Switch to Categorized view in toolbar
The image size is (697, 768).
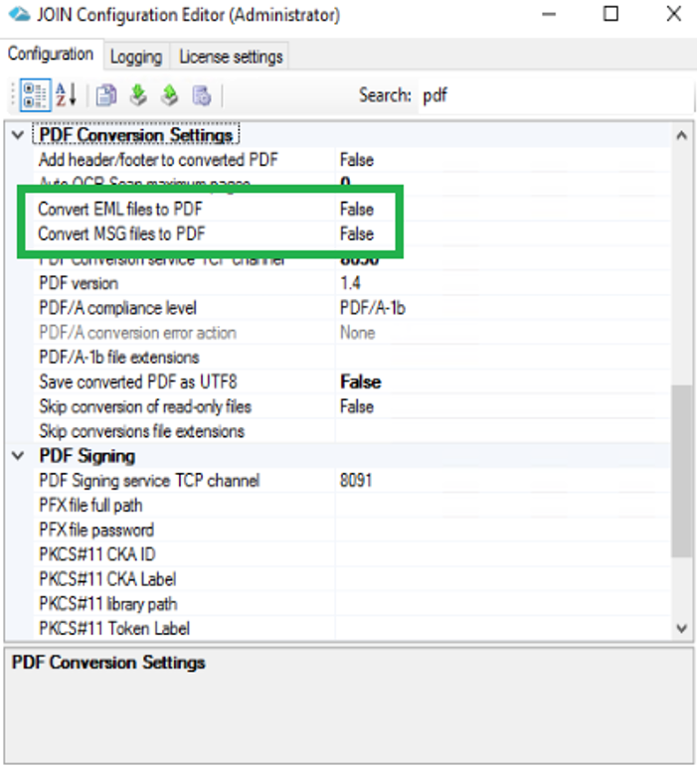[x=35, y=95]
